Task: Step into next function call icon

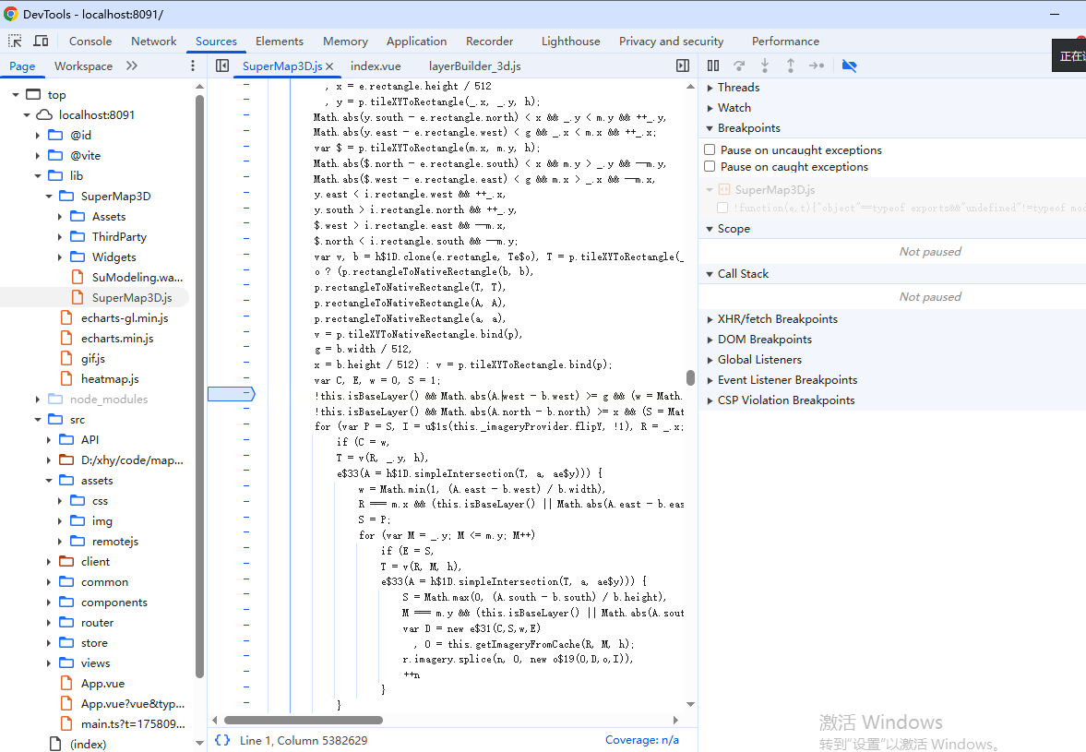Action: [765, 66]
